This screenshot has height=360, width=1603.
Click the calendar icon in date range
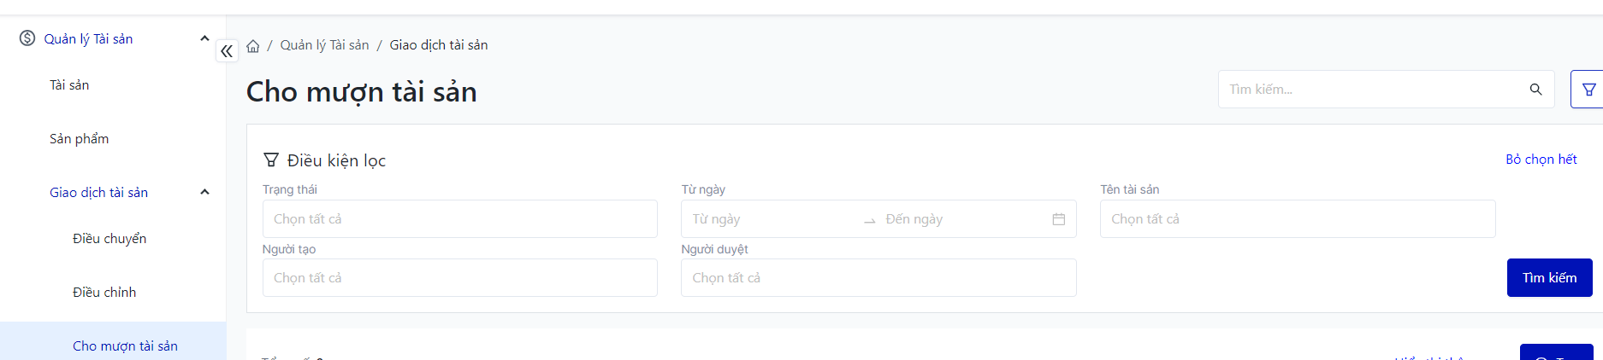pos(1058,219)
